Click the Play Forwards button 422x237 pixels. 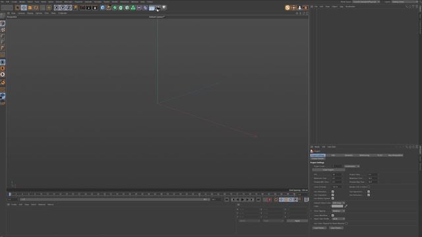[x=243, y=199]
